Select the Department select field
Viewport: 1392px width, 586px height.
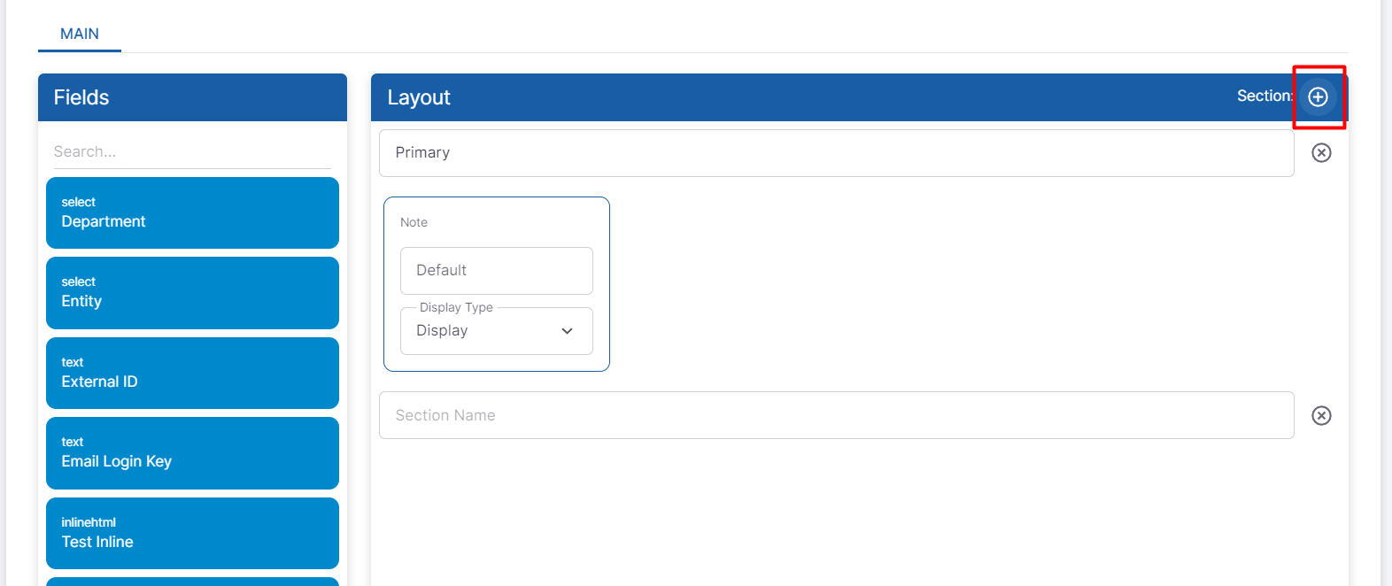click(x=192, y=213)
